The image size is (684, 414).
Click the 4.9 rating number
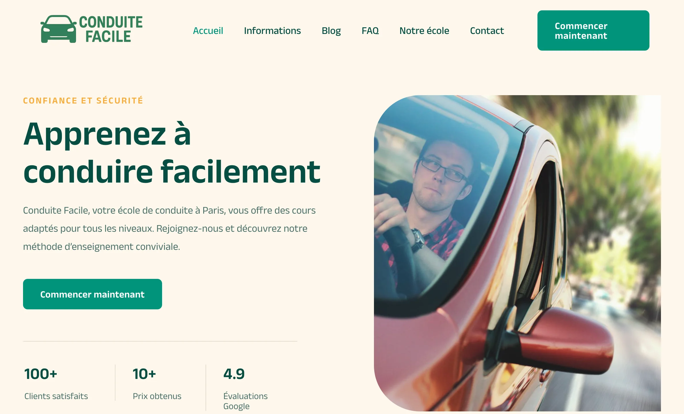click(x=234, y=374)
